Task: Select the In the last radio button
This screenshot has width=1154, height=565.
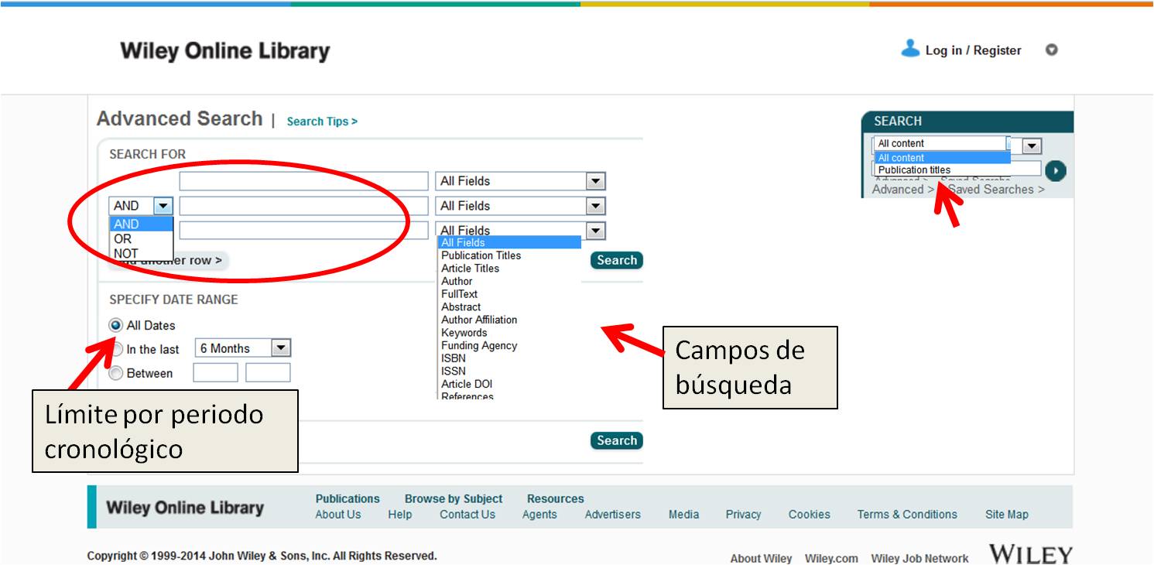Action: [x=116, y=349]
